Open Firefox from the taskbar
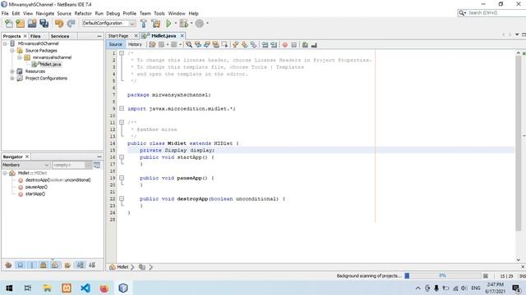 click(x=104, y=288)
